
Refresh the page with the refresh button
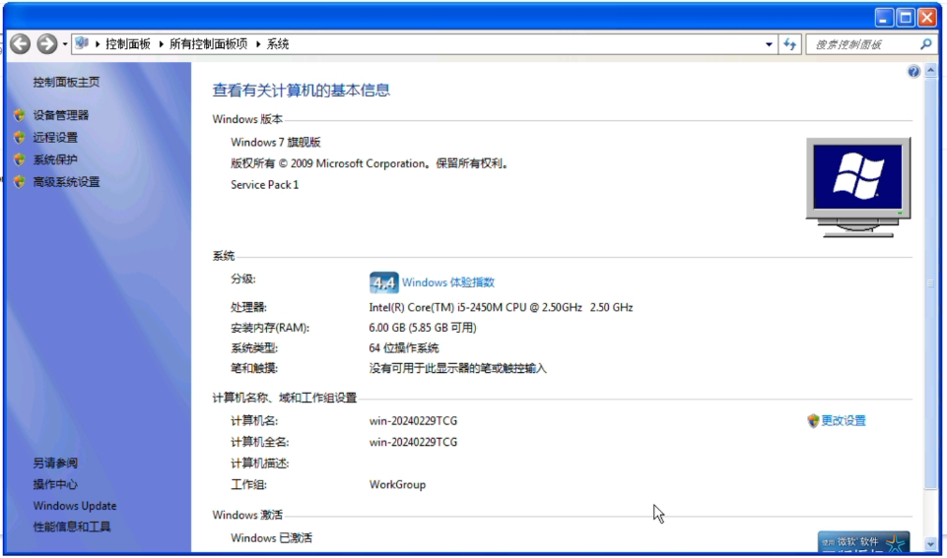[789, 44]
